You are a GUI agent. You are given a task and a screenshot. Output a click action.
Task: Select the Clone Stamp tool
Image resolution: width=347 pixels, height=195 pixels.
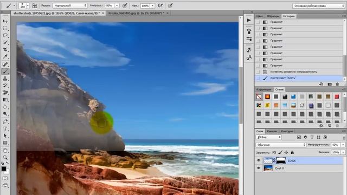point(5,79)
